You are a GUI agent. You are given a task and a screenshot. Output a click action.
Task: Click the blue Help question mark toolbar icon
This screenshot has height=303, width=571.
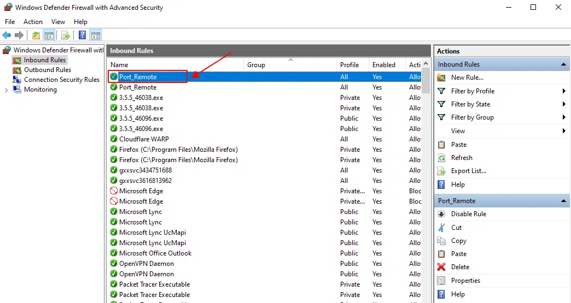pyautogui.click(x=82, y=35)
